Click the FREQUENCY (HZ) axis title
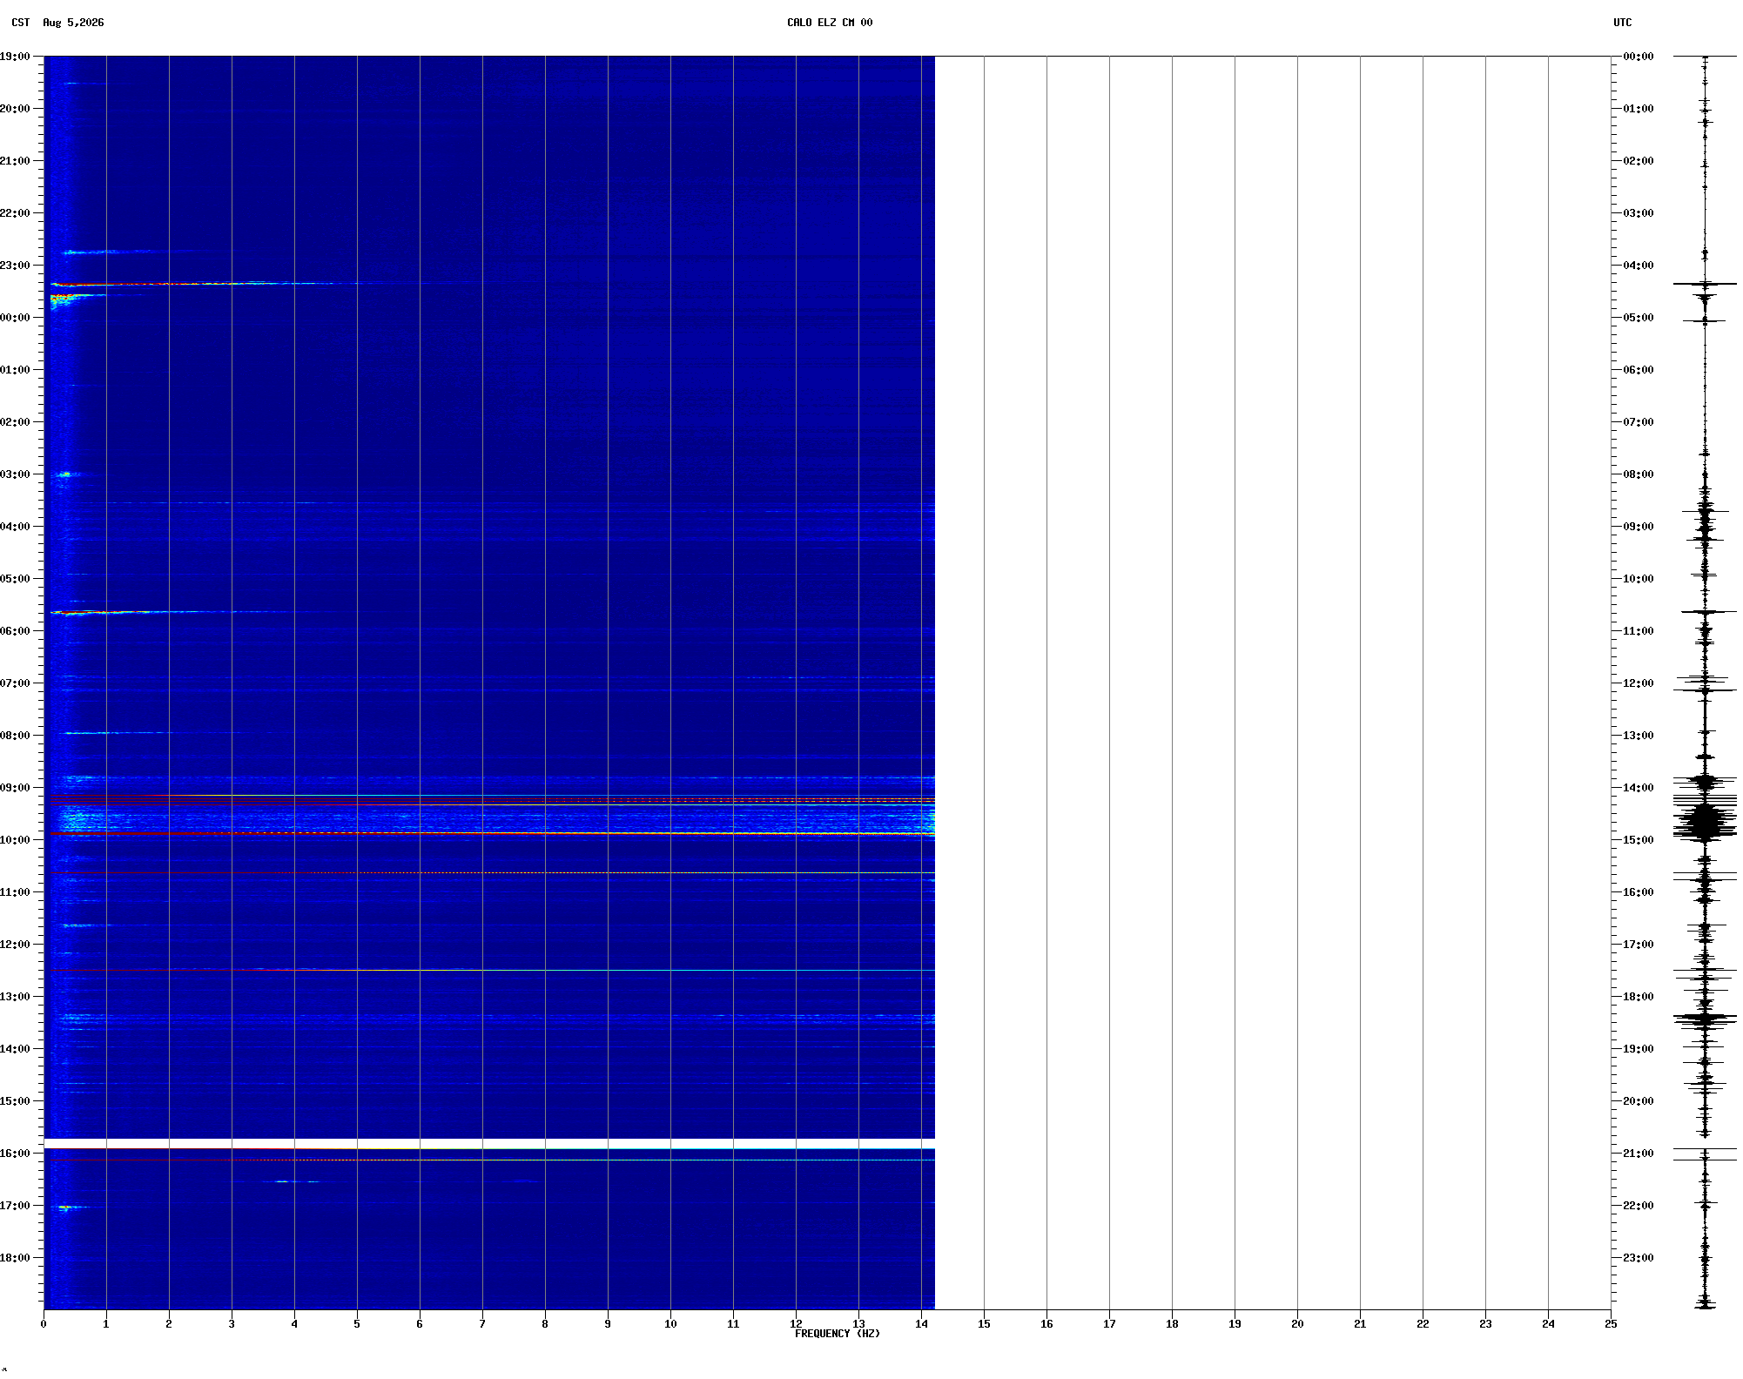 pos(838,1334)
